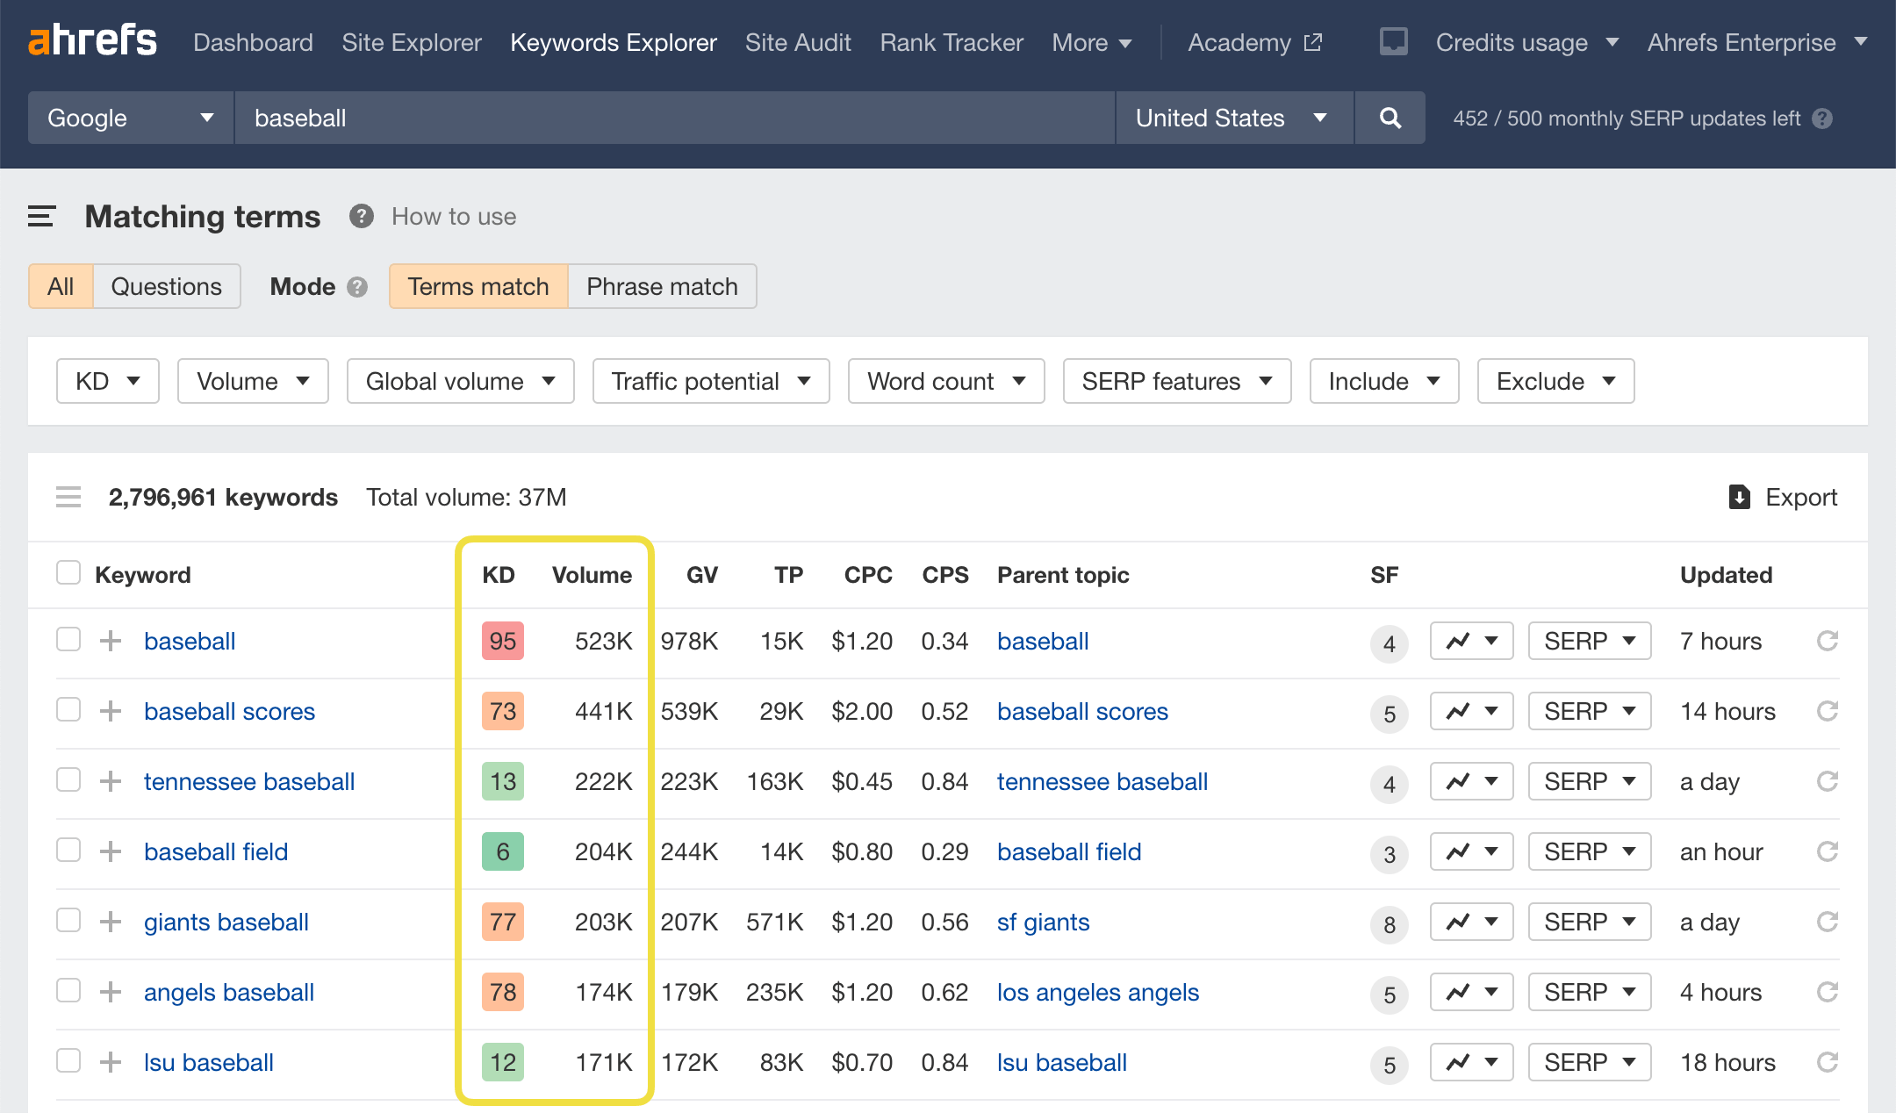Check the baseball field row checkbox
Image resolution: width=1896 pixels, height=1113 pixels.
tap(68, 850)
